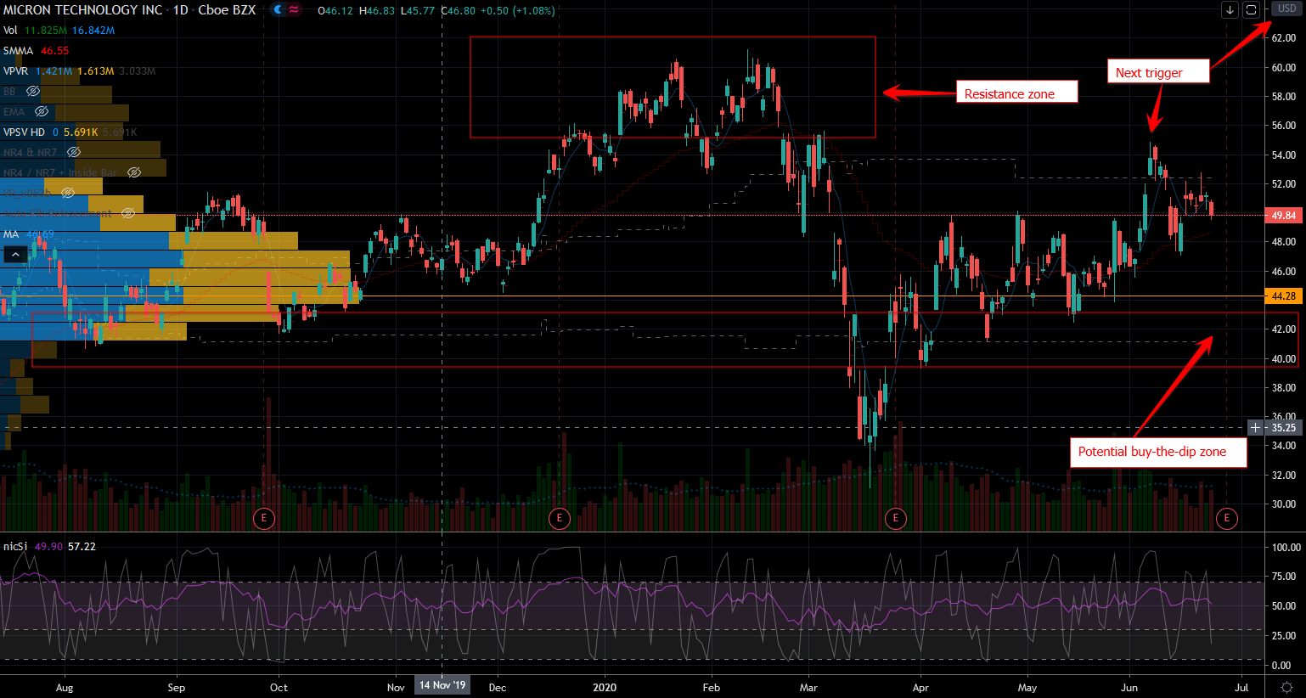Click the 30.00 price scale label
The height and width of the screenshot is (698, 1306).
[x=1284, y=504]
